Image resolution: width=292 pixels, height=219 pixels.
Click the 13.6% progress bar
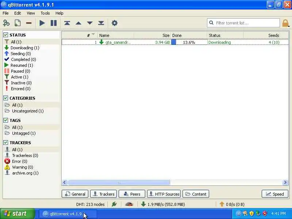click(x=189, y=42)
